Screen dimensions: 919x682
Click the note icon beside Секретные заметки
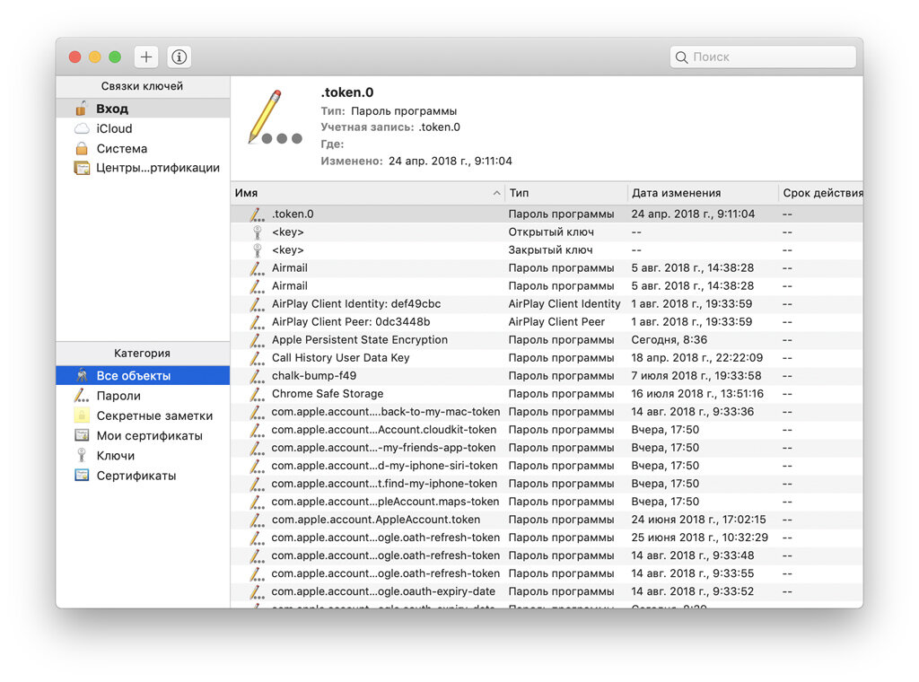coord(82,415)
